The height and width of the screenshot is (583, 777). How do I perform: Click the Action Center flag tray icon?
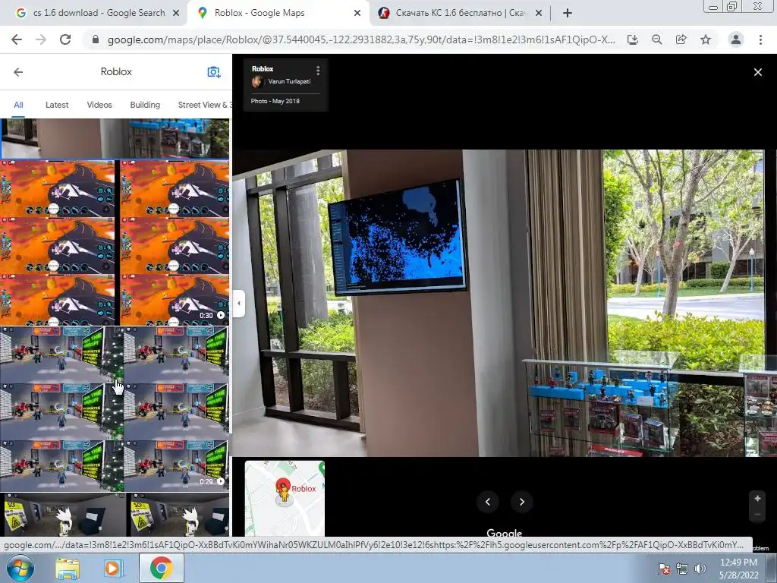pos(664,569)
